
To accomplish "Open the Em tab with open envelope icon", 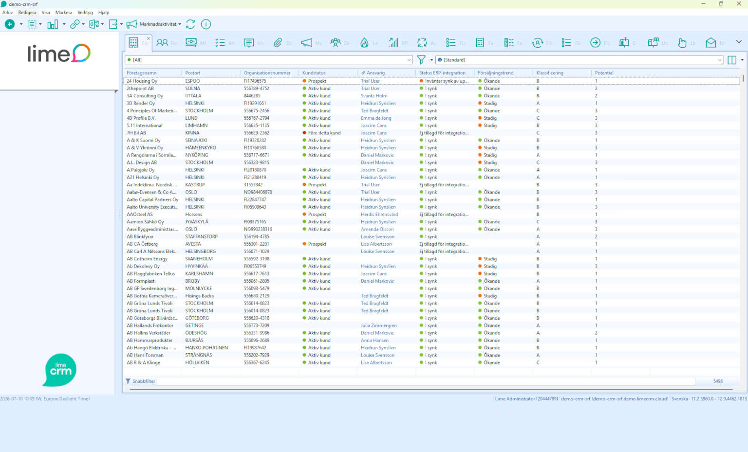I will tap(715, 42).
